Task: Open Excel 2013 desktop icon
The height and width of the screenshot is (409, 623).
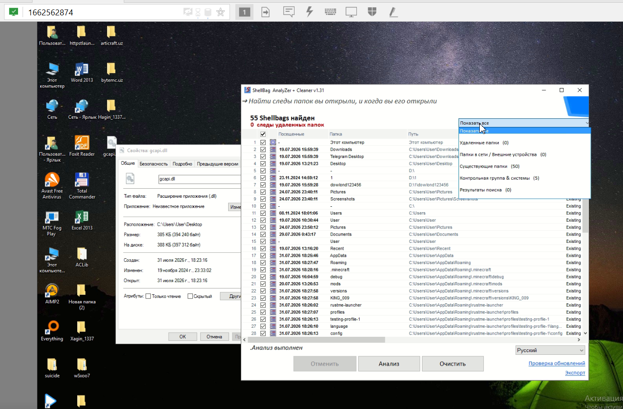Action: pos(82,220)
